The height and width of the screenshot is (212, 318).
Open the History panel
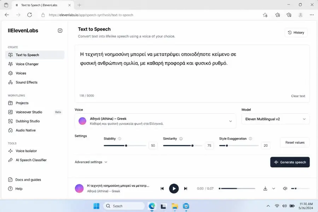pyautogui.click(x=296, y=33)
